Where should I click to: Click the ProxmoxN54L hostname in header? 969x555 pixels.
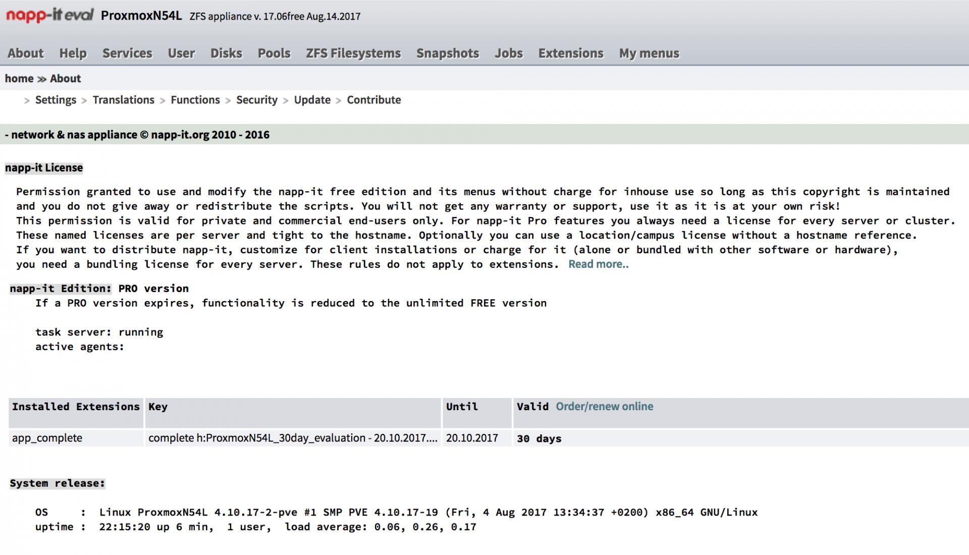141,15
